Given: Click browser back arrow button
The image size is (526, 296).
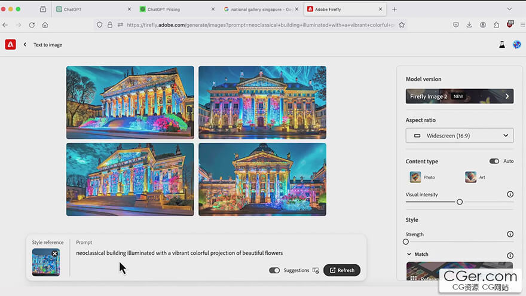Looking at the screenshot, I should (x=5, y=25).
